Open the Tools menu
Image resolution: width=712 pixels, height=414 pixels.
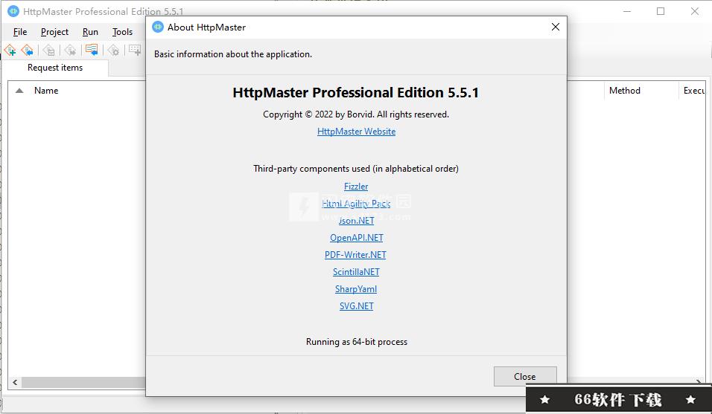coord(122,32)
